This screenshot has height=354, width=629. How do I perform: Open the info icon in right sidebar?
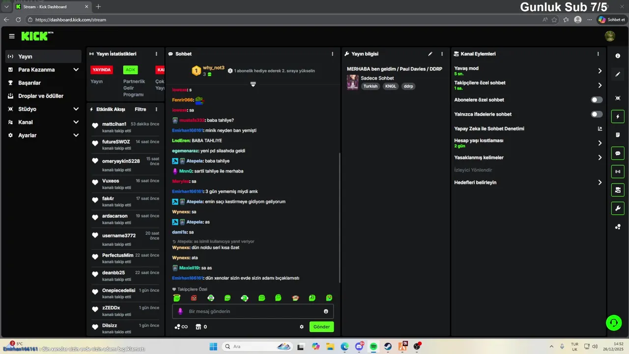pos(618,56)
